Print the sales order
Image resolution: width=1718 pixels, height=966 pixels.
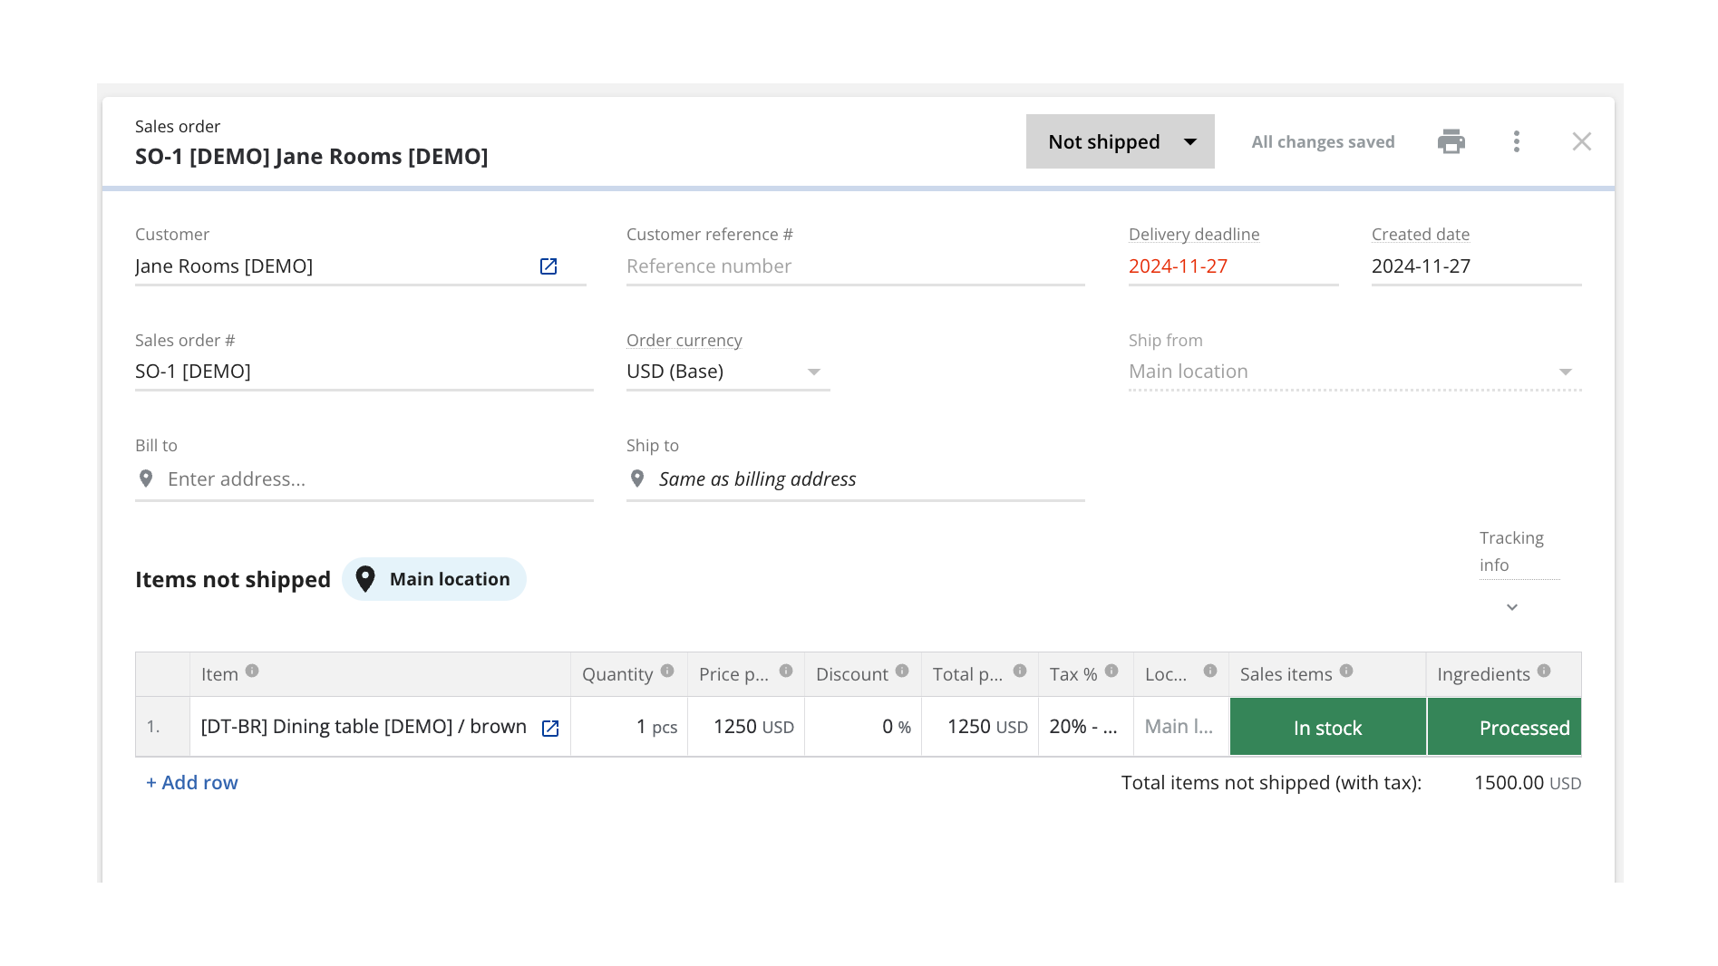point(1451,141)
